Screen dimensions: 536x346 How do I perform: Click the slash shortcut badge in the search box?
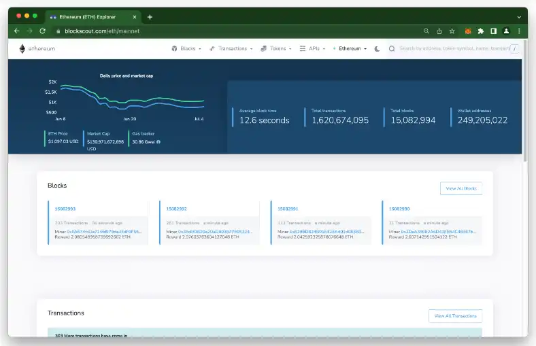[514, 48]
